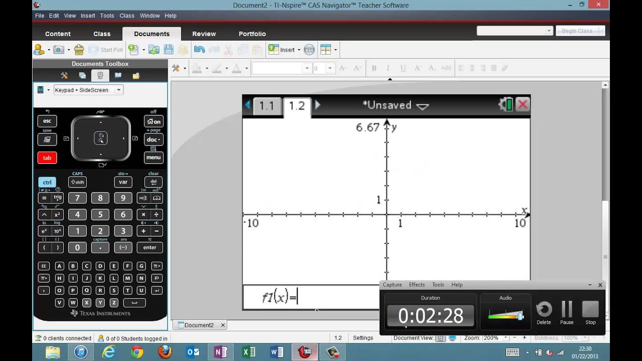Toggle the shift key on keypad
This screenshot has height=361, width=642.
click(77, 182)
